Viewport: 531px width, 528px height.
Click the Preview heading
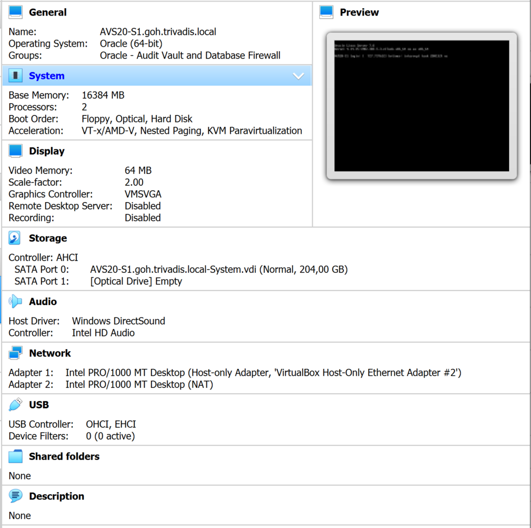point(359,12)
